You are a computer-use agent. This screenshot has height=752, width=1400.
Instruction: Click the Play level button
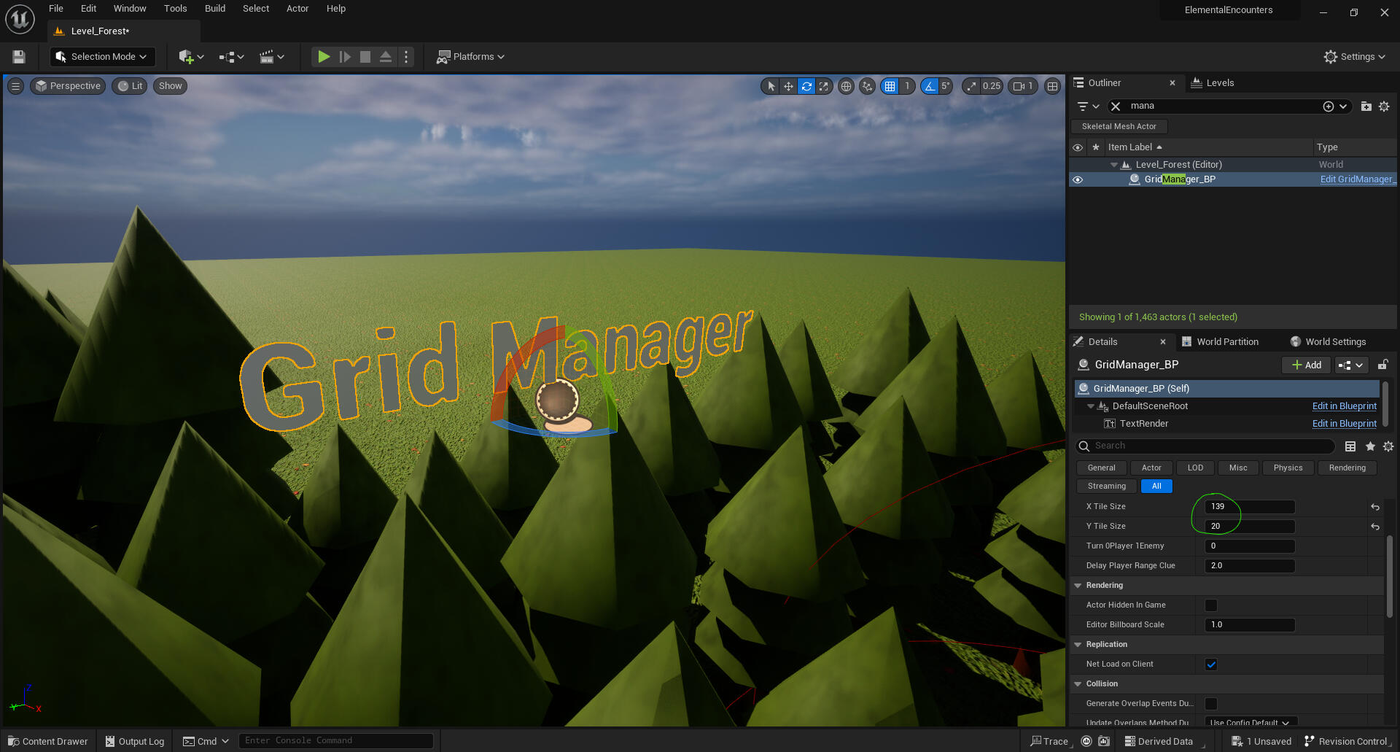click(324, 56)
